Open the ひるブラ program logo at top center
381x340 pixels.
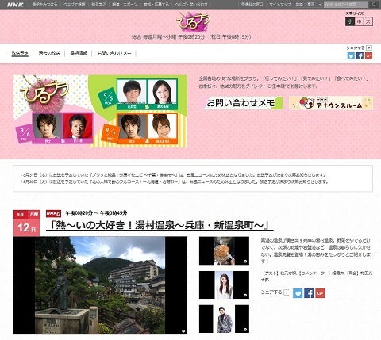[x=194, y=21]
